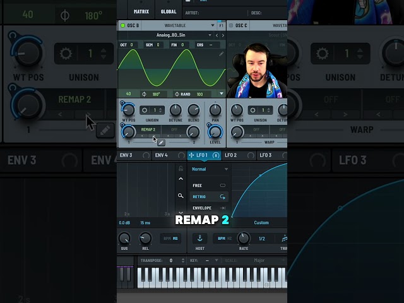The width and height of the screenshot is (404, 303).
Task: Click the zoom up chevron
Action: click(x=181, y=179)
